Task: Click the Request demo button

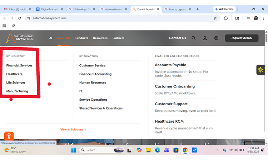Action: (x=242, y=38)
